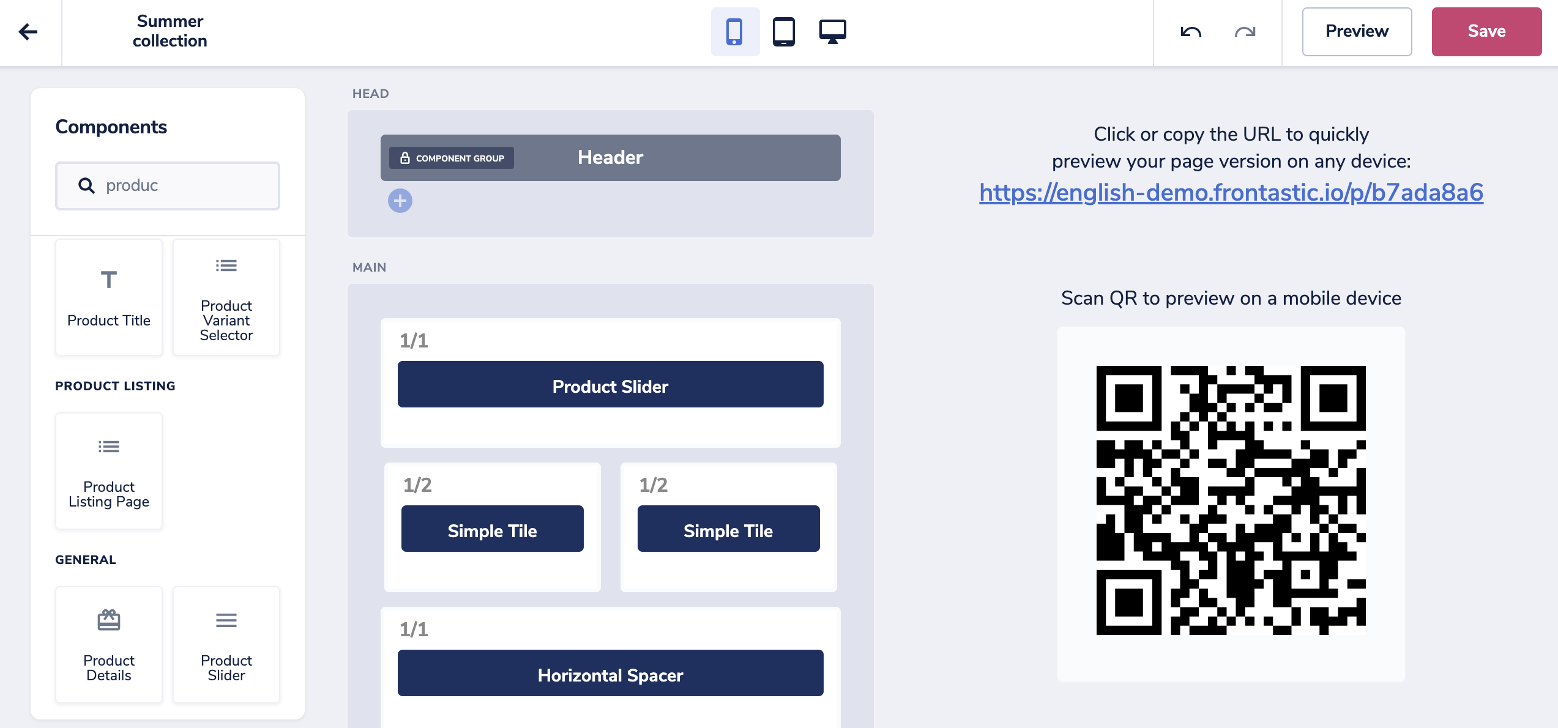Click the PRODUCT LISTING section heading
This screenshot has height=728, width=1558.
point(115,386)
